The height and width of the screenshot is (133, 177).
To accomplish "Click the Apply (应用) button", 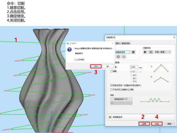I will pos(144,124).
